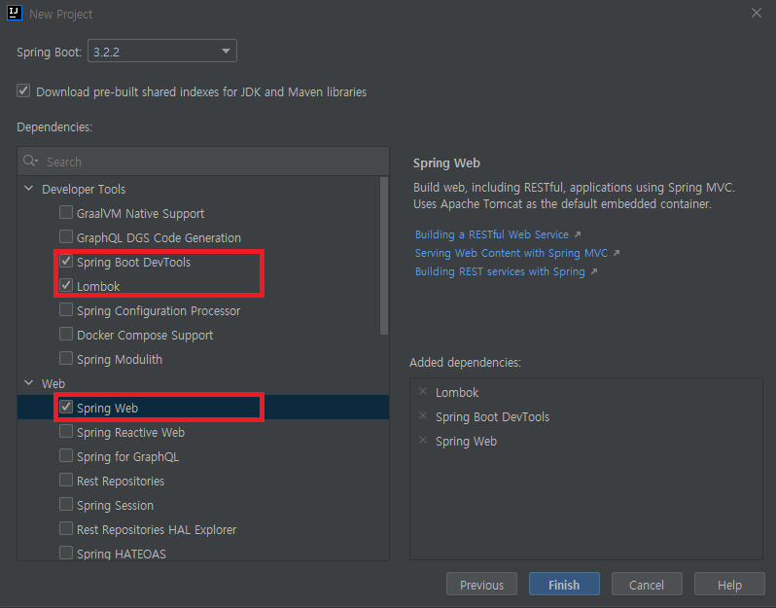The image size is (776, 608).
Task: Click the Cancel button
Action: [647, 585]
